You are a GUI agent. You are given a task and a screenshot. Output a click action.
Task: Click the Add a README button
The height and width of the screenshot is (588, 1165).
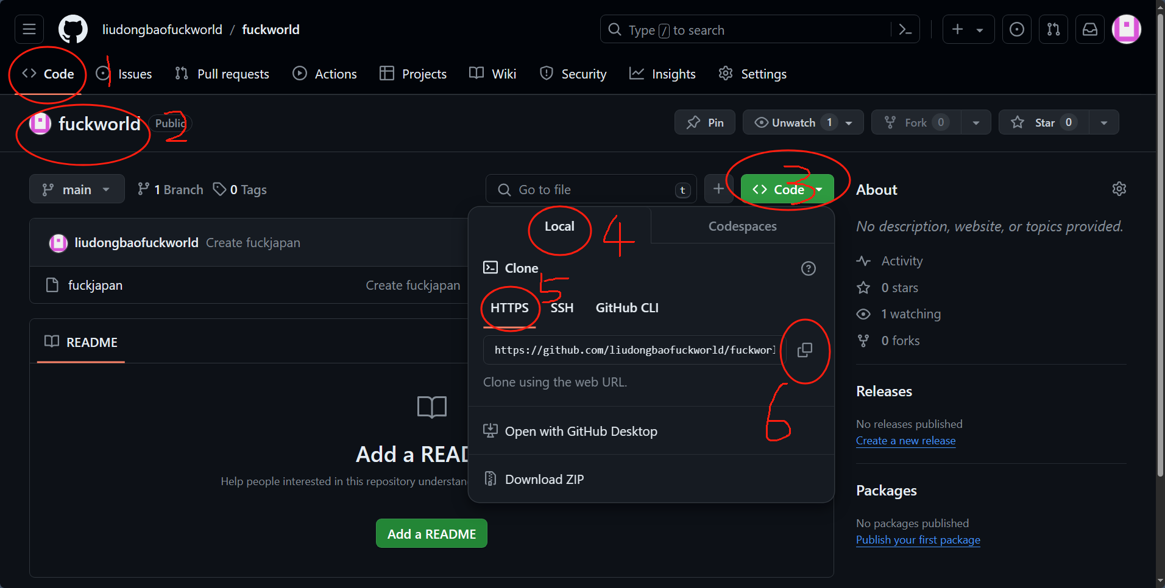click(x=431, y=534)
